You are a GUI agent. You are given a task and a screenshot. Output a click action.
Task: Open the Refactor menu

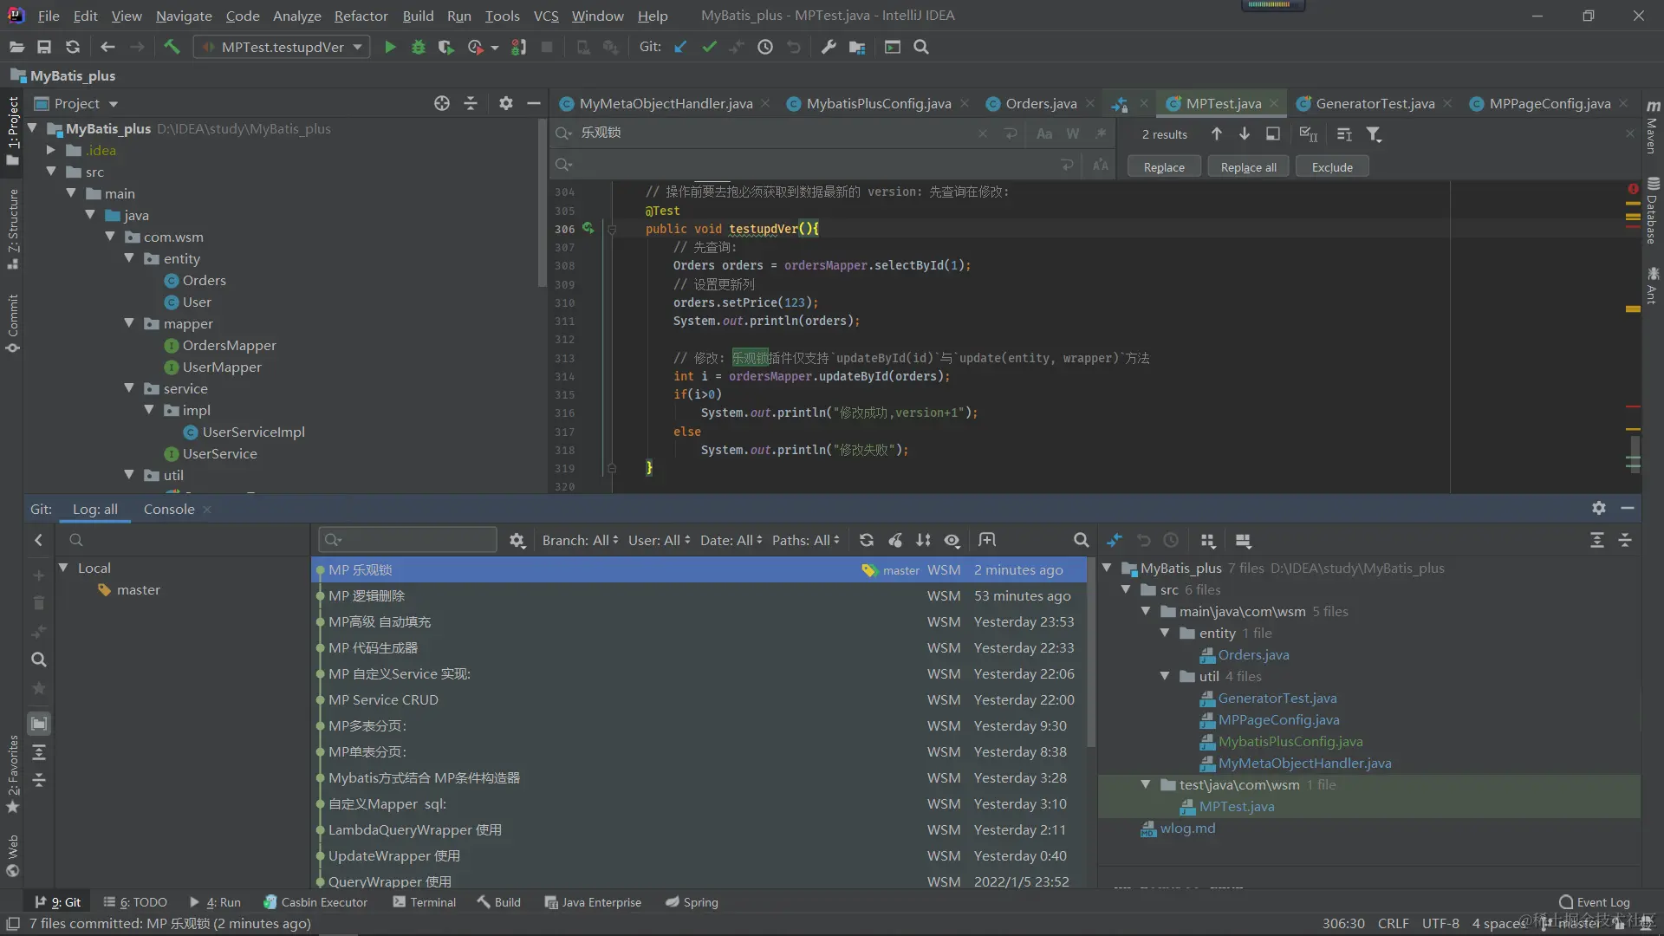(x=361, y=16)
